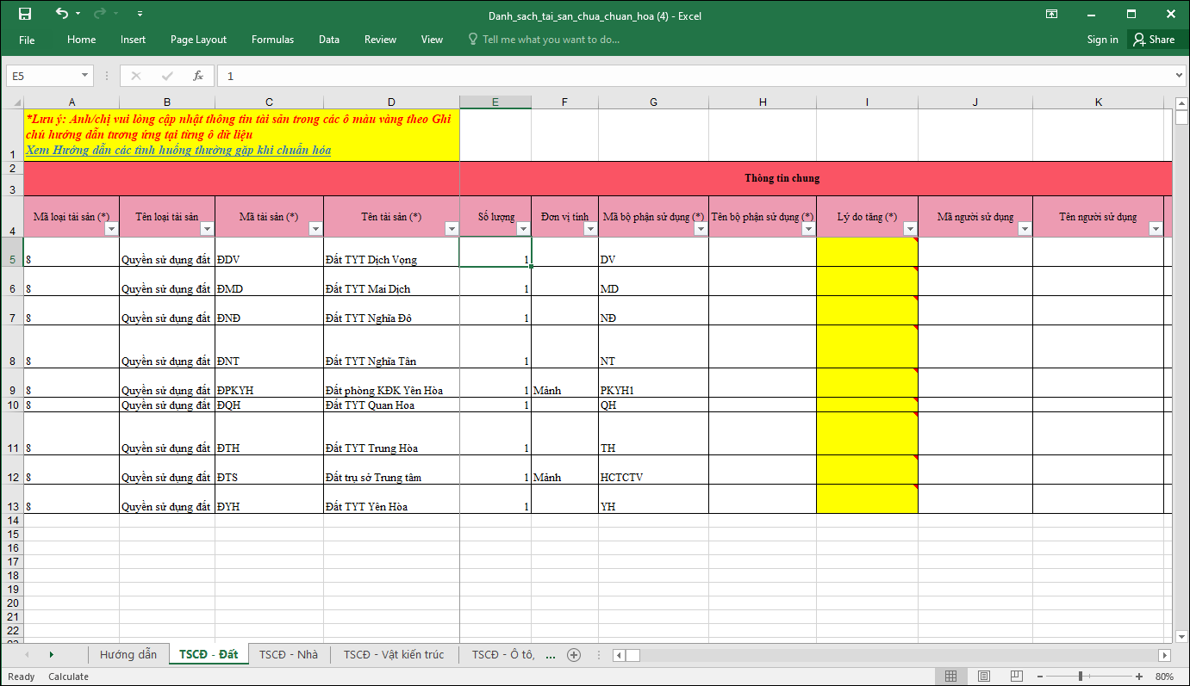1190x686 pixels.
Task: Open the Hướng dẫn sheet tab
Action: (128, 655)
